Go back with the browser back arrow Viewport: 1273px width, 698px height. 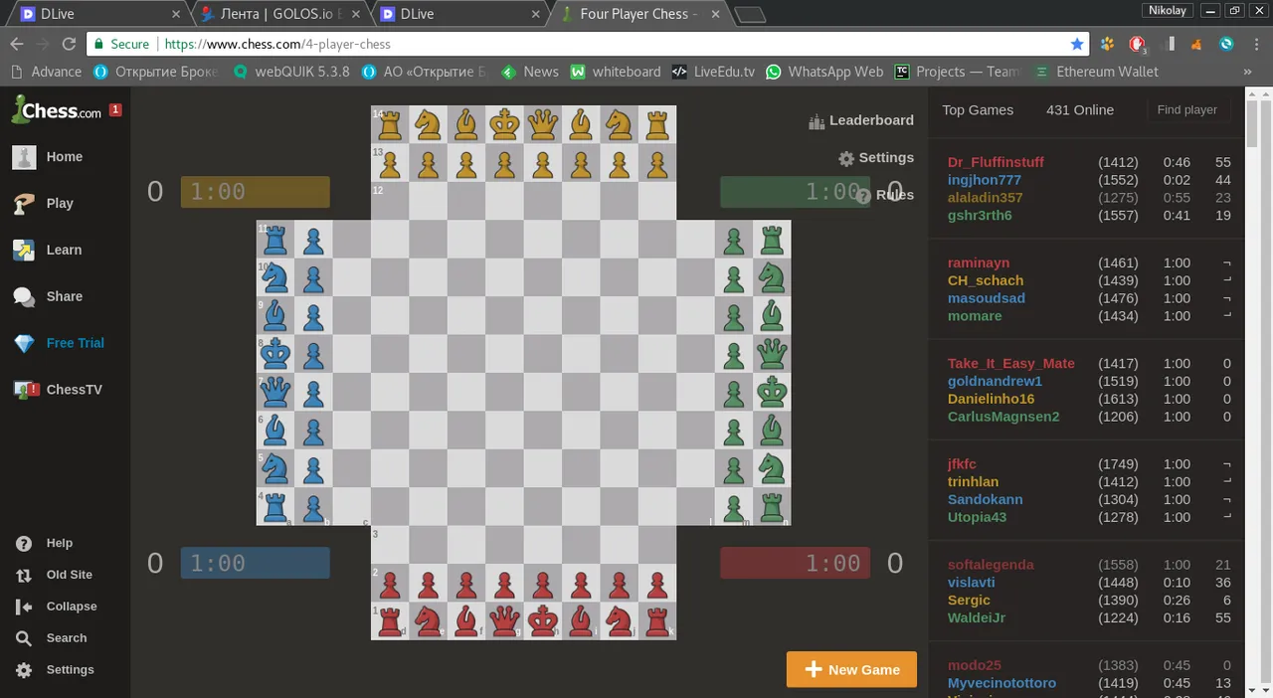tap(17, 44)
